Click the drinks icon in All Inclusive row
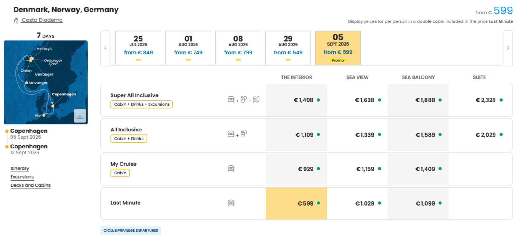Viewport: 516px width, 238px height. click(x=244, y=134)
